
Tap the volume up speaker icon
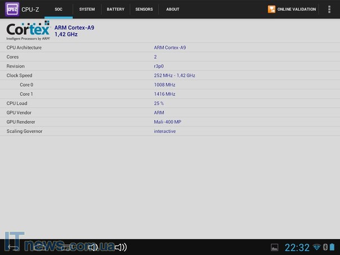click(x=120, y=247)
